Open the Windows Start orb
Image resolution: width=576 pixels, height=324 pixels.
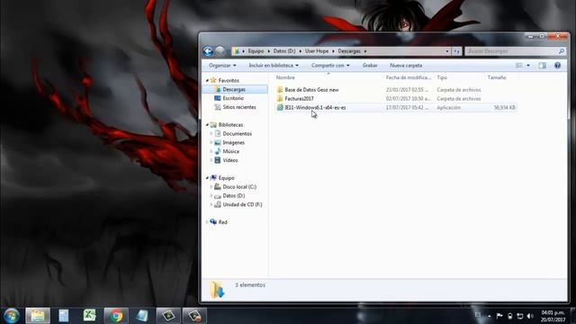tap(12, 316)
